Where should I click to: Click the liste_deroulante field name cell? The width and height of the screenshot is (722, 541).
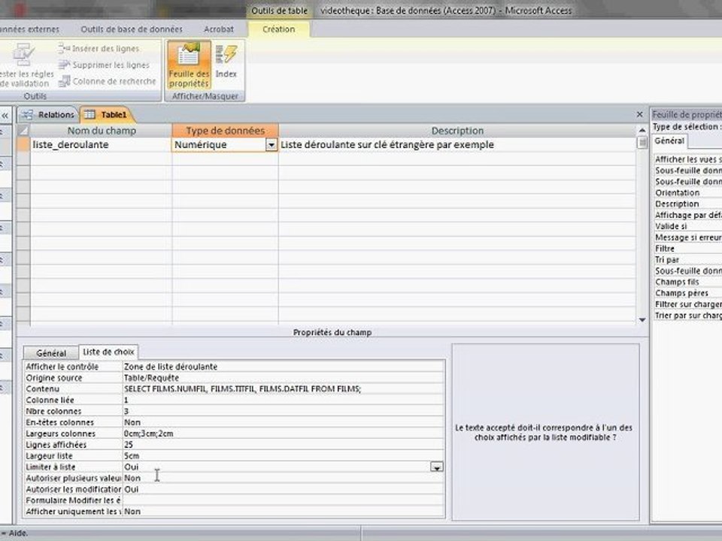pos(101,144)
